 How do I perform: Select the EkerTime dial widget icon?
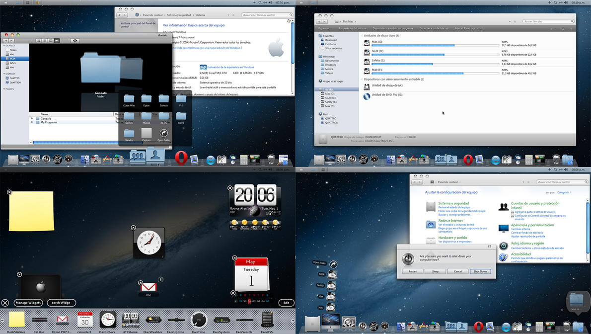[199, 320]
